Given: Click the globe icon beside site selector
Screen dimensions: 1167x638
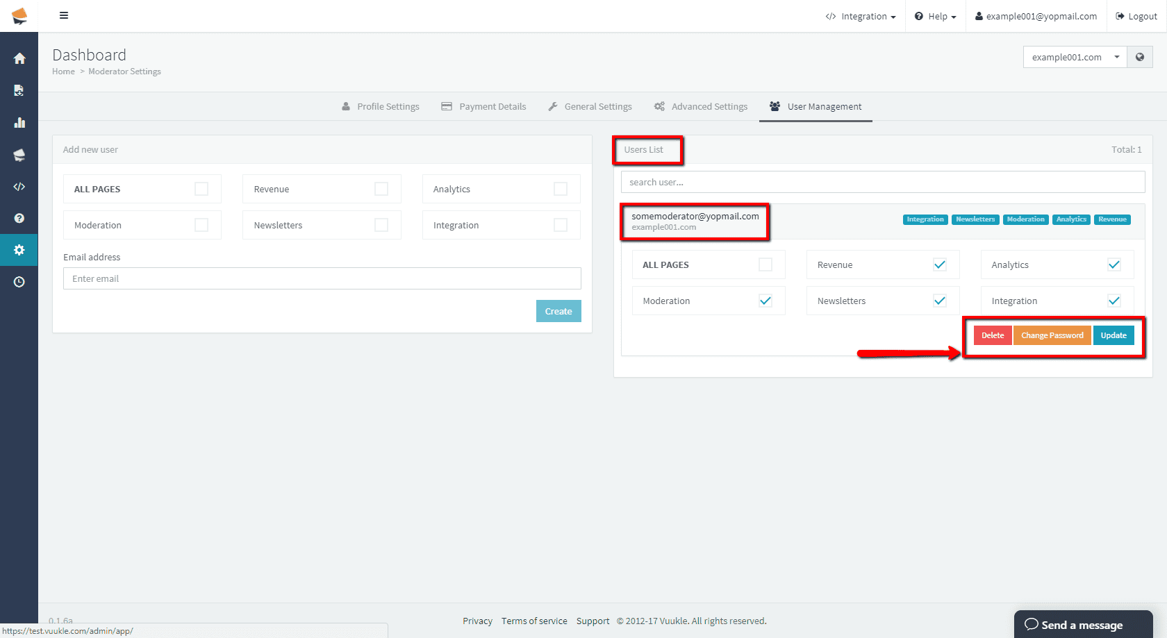Looking at the screenshot, I should pos(1140,57).
